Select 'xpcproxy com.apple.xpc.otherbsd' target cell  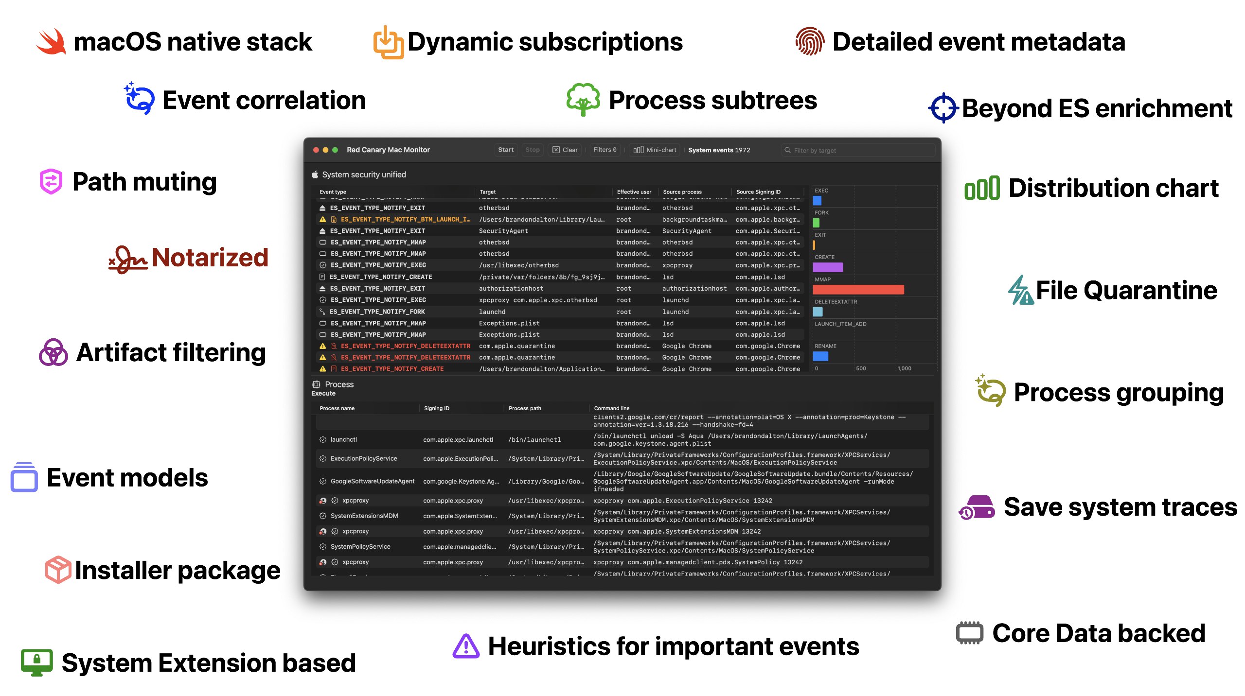[538, 300]
